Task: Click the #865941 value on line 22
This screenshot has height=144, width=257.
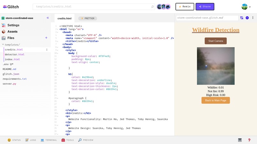Action: 112,89
